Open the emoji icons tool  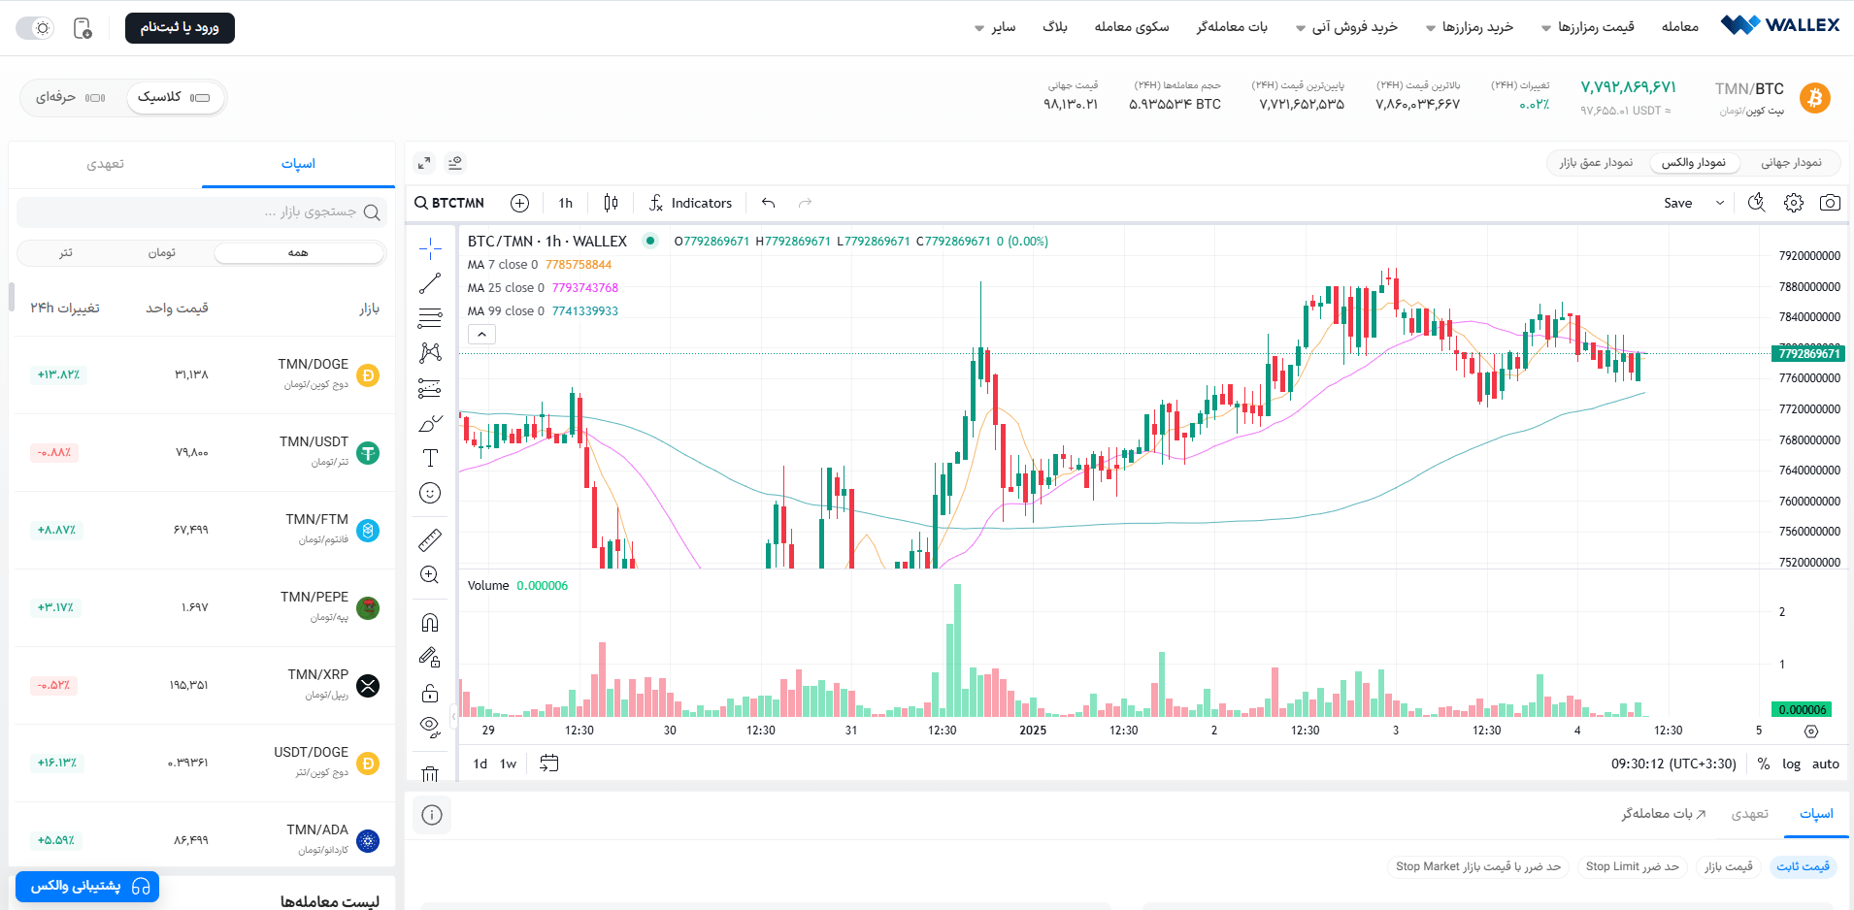[x=430, y=493]
